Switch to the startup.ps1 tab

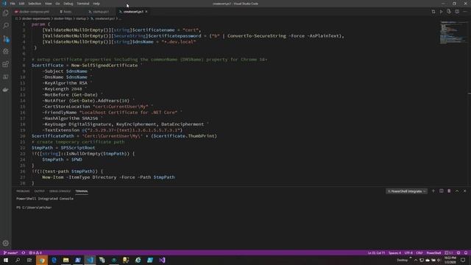pyautogui.click(x=99, y=12)
